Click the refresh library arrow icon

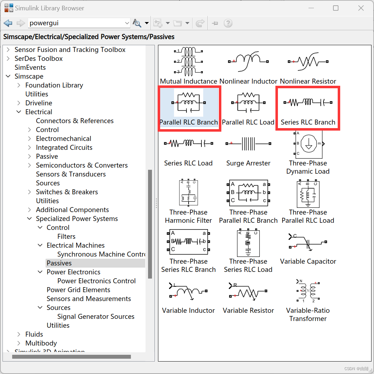[200, 23]
